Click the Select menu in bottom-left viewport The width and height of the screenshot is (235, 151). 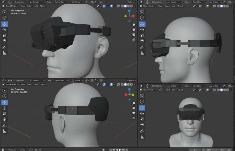coord(30,84)
